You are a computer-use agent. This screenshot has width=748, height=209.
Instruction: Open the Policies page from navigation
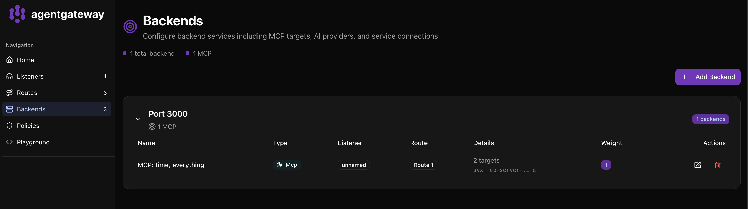click(28, 125)
